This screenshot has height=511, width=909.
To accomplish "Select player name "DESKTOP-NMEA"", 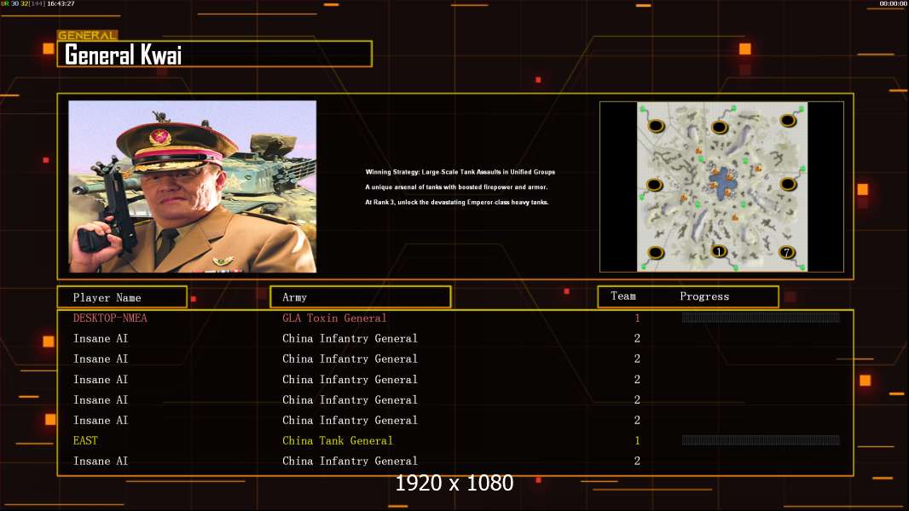I will coord(110,318).
